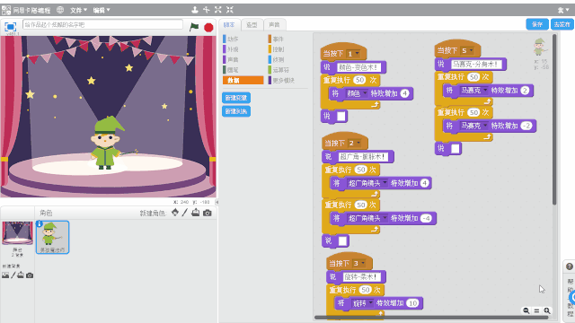
Task: Select the 事件 block category
Action: [x=278, y=39]
